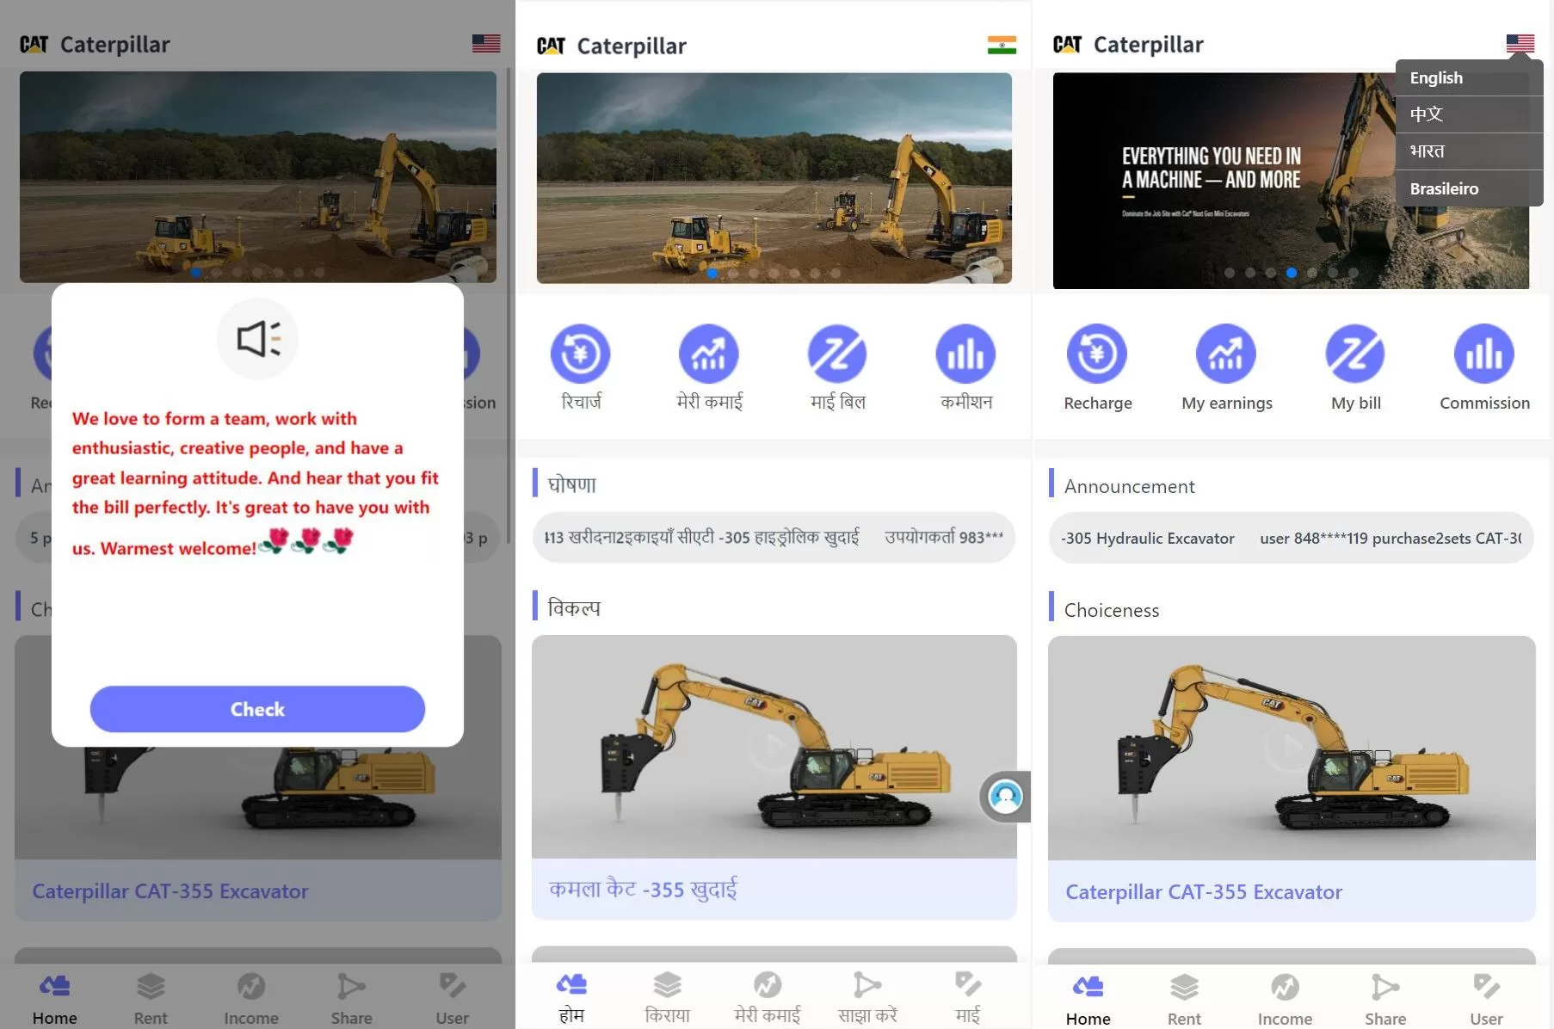
Task: Play the excavator video in Hindi panel
Action: pos(773,746)
